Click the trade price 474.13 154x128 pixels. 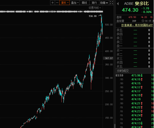point(136,123)
